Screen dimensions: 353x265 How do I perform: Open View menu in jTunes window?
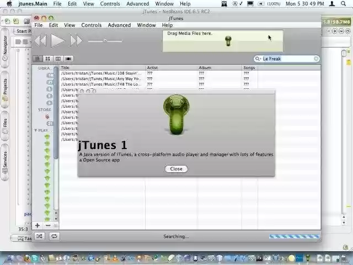click(x=69, y=25)
